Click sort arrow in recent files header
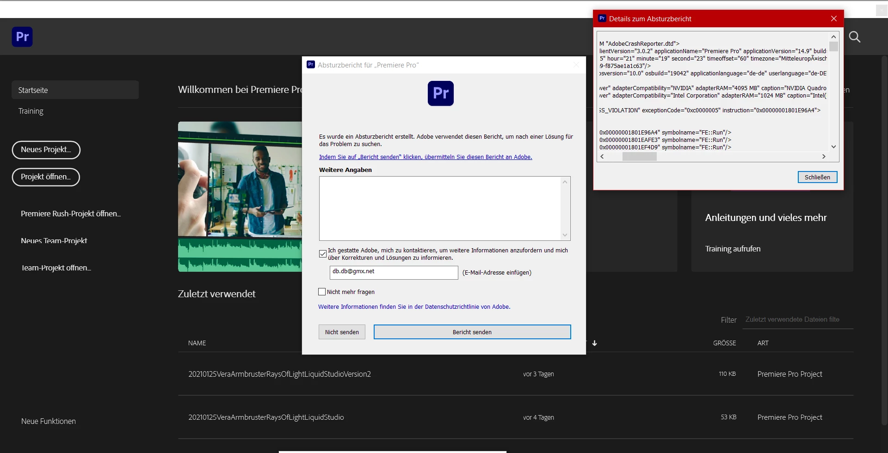The width and height of the screenshot is (888, 453). point(595,343)
